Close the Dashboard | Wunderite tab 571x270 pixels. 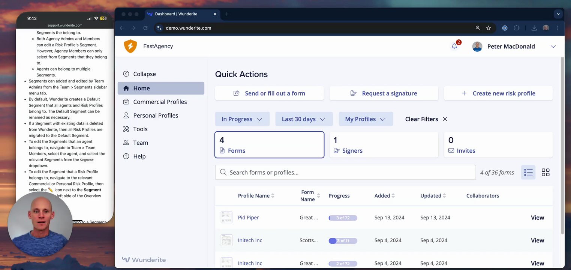[x=215, y=14]
